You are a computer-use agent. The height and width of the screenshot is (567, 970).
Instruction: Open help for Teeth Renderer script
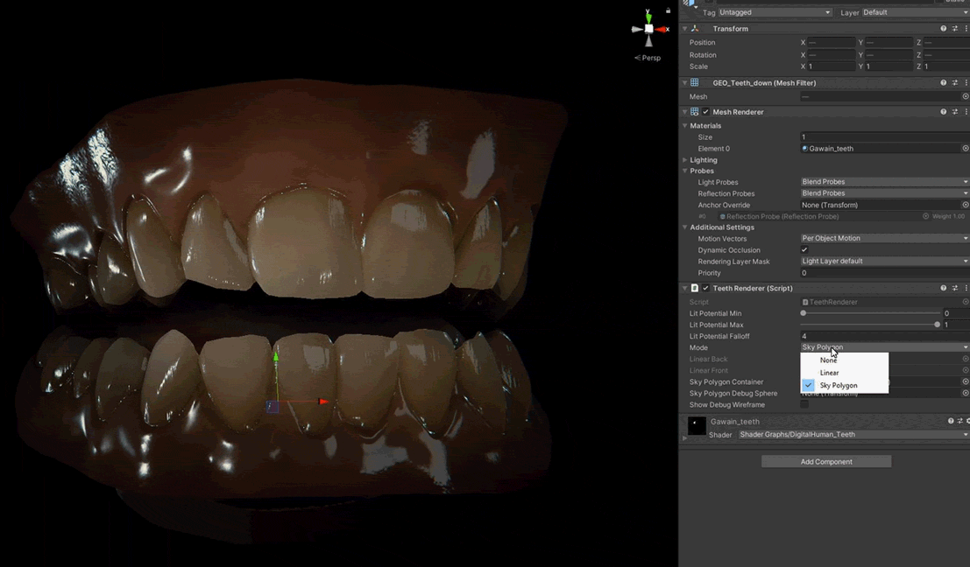(944, 288)
